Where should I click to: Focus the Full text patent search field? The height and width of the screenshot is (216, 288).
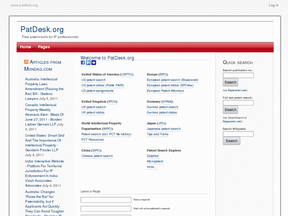pos(238,103)
